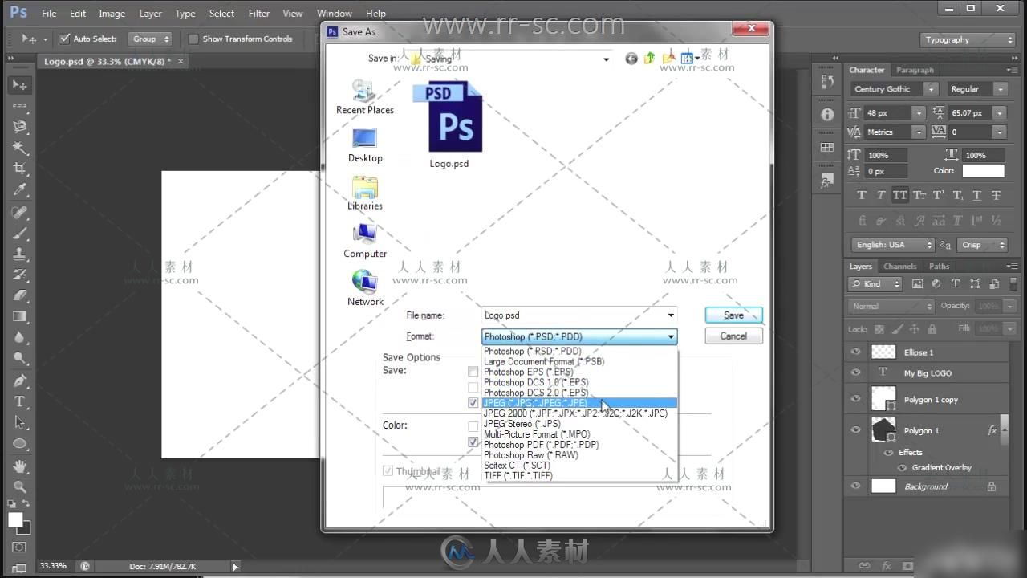The image size is (1027, 578).
Task: Open the Filter menu
Action: (258, 13)
